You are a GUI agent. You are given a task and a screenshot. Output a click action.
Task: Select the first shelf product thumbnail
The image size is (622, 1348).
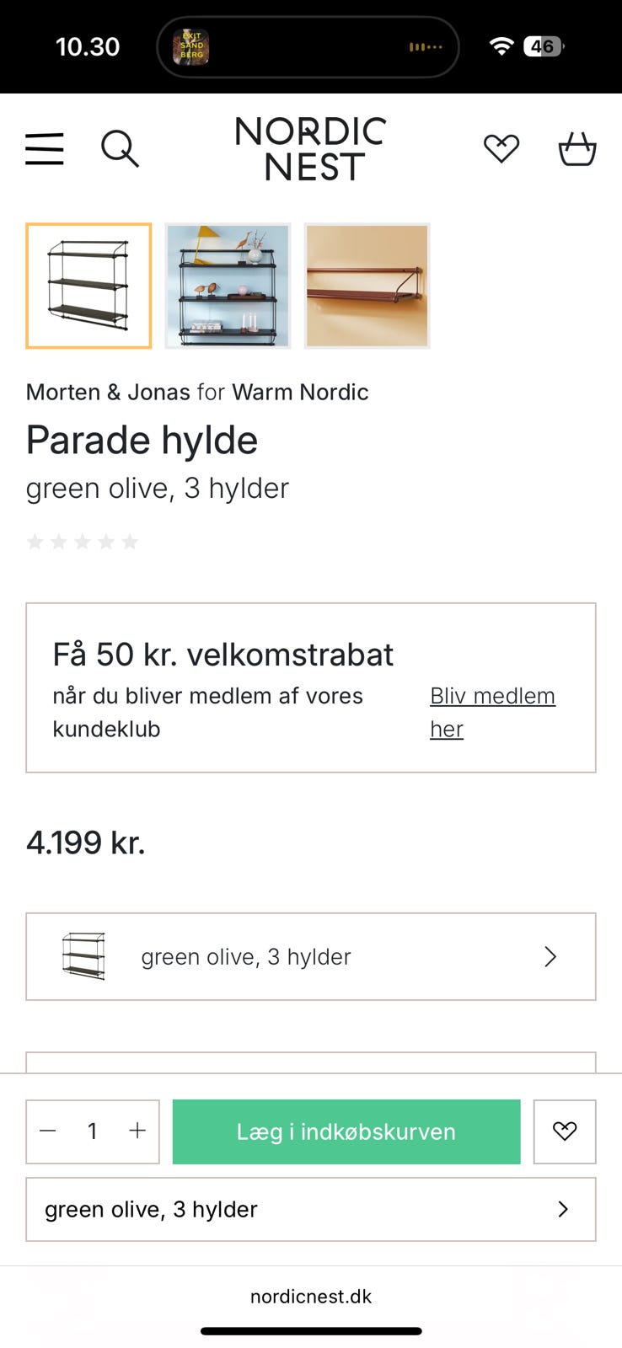[x=88, y=286]
